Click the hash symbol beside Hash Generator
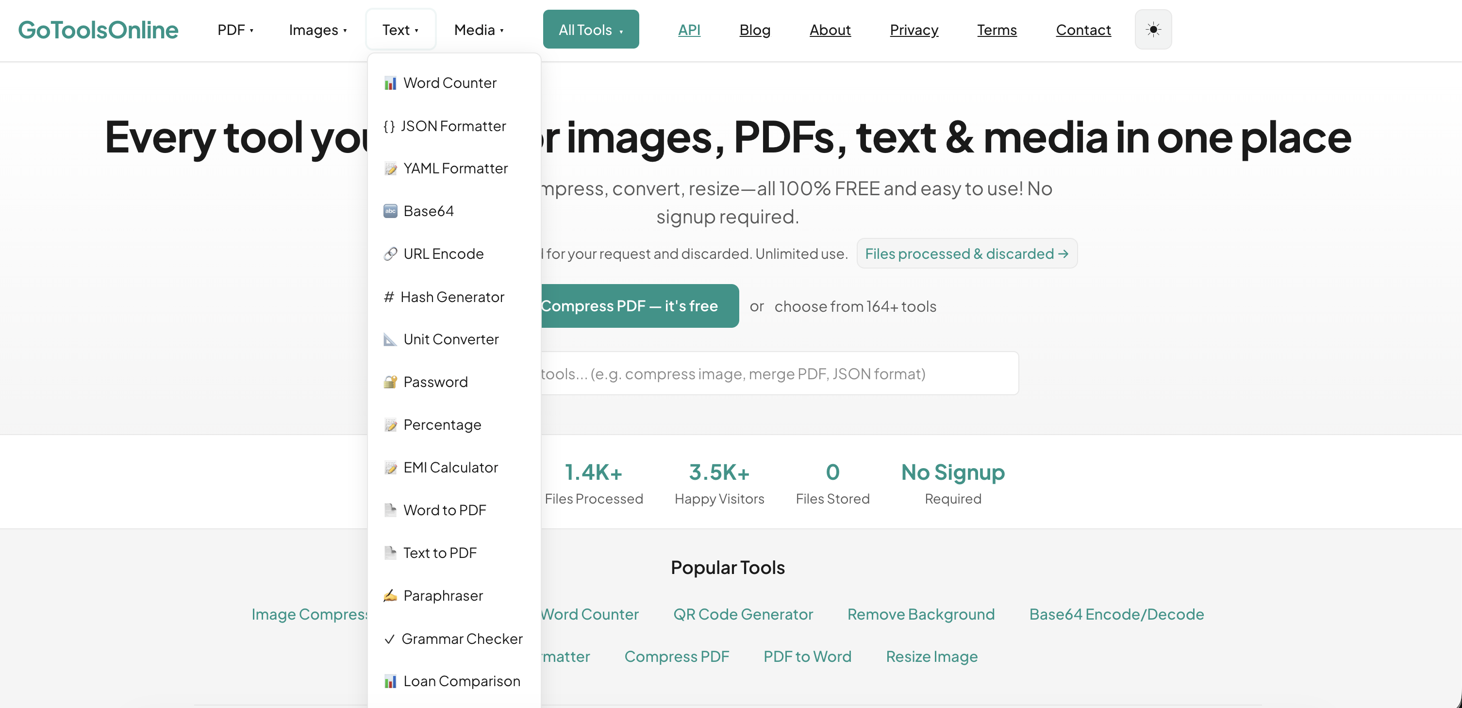 pyautogui.click(x=388, y=297)
